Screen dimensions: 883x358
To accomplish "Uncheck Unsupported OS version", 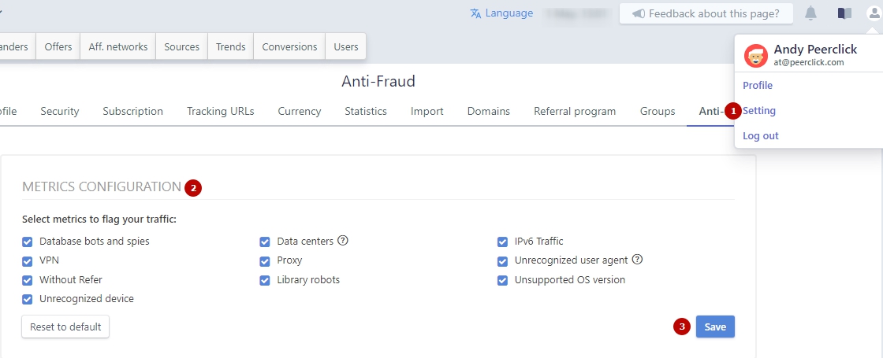I will (x=502, y=280).
